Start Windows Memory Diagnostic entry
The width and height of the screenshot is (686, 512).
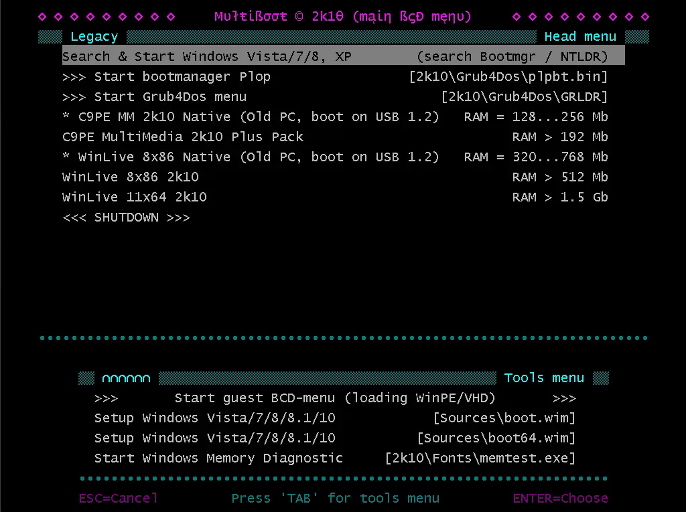[x=335, y=458]
